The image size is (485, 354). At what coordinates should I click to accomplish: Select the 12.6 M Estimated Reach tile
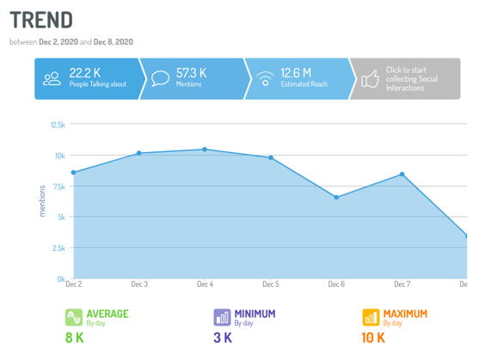(300, 79)
